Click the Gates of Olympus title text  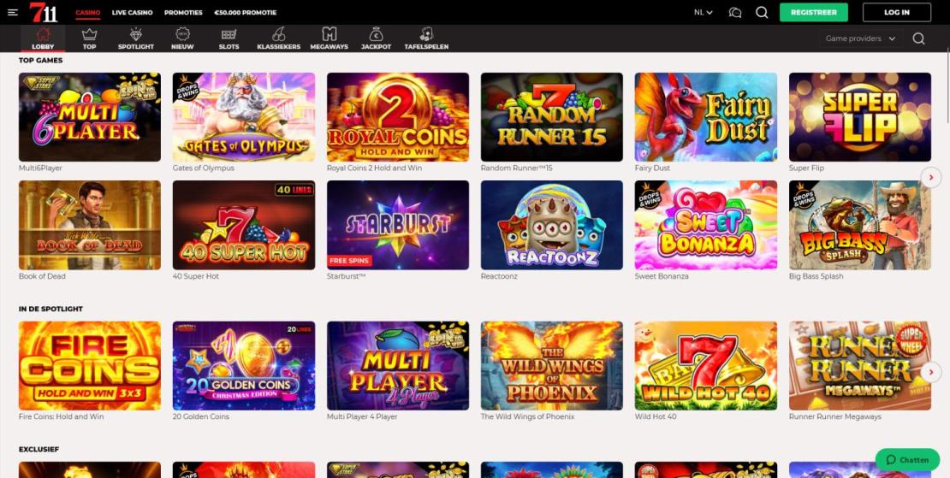point(203,168)
